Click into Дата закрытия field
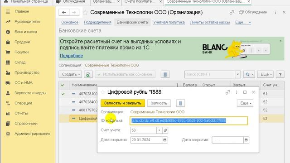Image resolution: width=290 pixels, height=163 pixels. coord(227,140)
